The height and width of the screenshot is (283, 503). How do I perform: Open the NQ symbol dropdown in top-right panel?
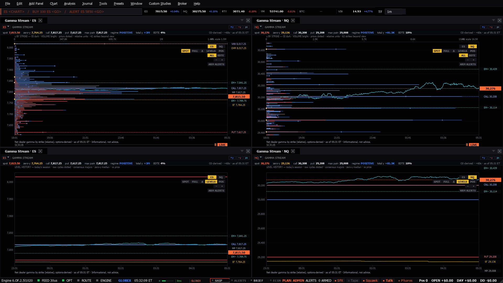click(x=258, y=27)
